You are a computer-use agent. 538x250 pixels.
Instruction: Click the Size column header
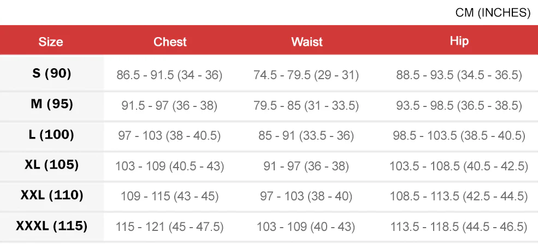click(x=51, y=41)
